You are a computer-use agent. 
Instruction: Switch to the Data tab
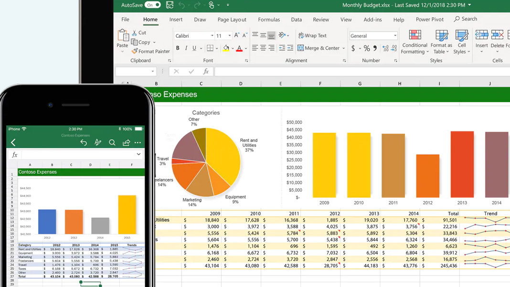(297, 20)
